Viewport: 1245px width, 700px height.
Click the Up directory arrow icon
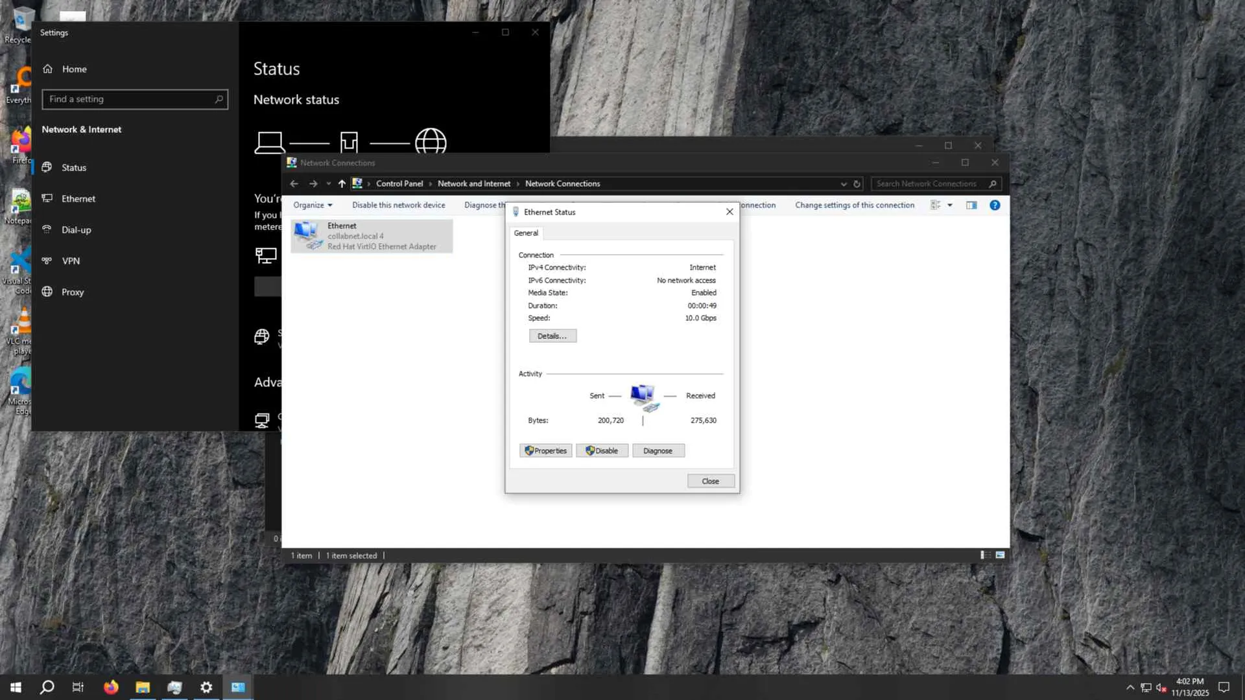coord(342,184)
